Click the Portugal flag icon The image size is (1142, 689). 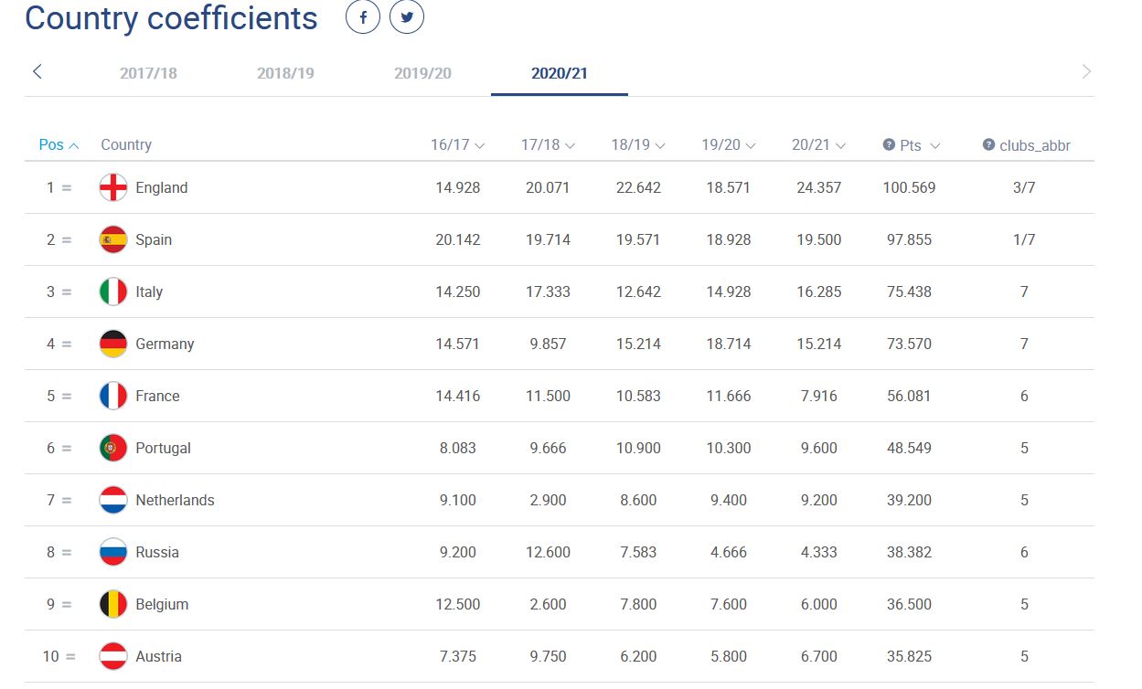(113, 448)
